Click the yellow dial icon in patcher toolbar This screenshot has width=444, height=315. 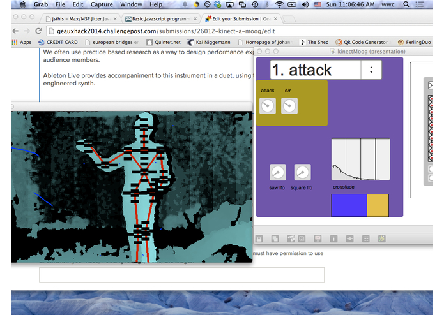381,239
